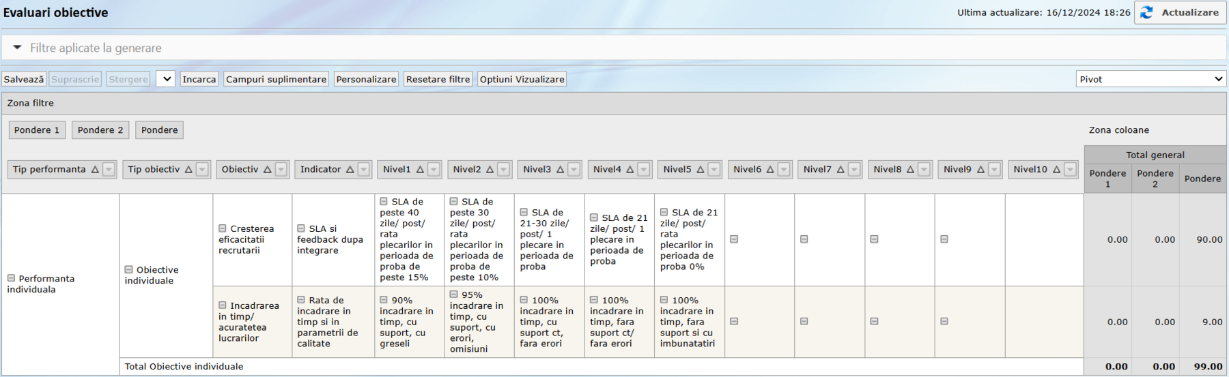Click Resetare filtre button

click(x=438, y=79)
